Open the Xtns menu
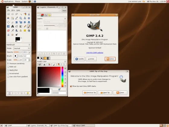 point(13,10)
